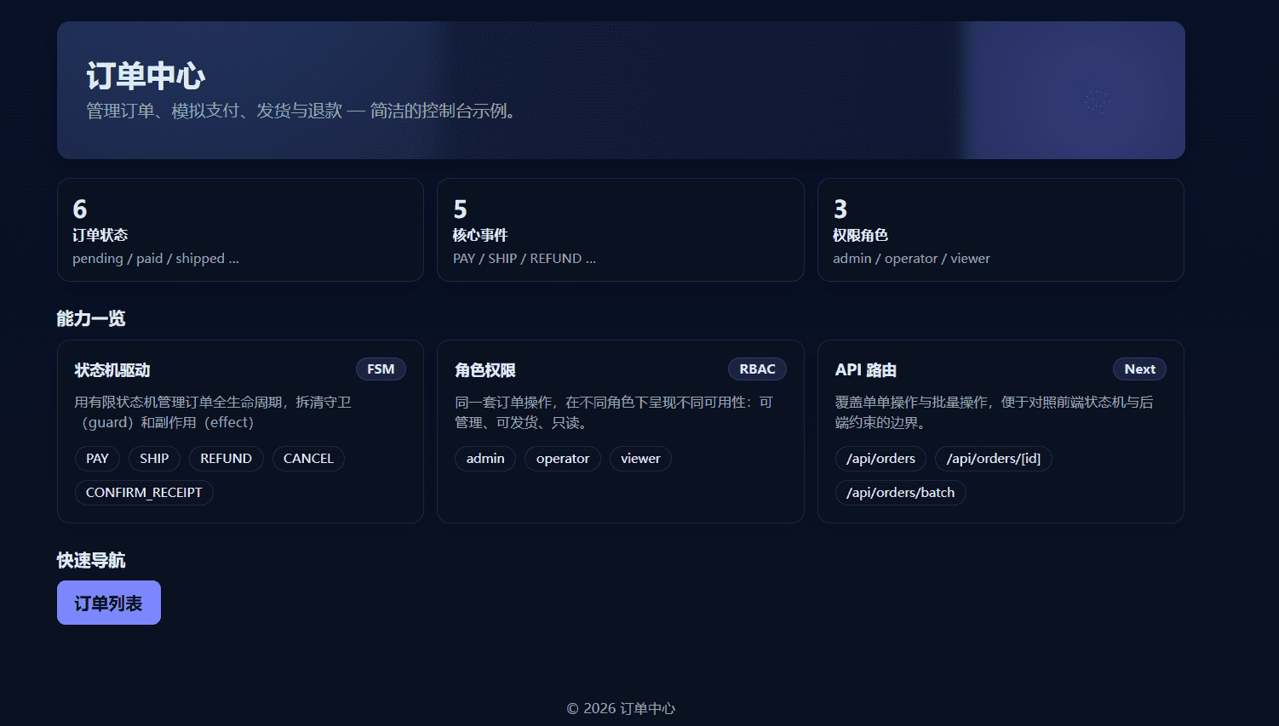Click the 订单状态 stat card
Viewport: 1279px width, 726px height.
pyautogui.click(x=240, y=230)
